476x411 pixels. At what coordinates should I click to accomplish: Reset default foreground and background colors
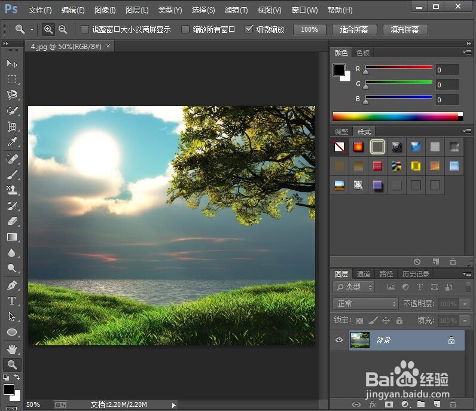[6, 377]
